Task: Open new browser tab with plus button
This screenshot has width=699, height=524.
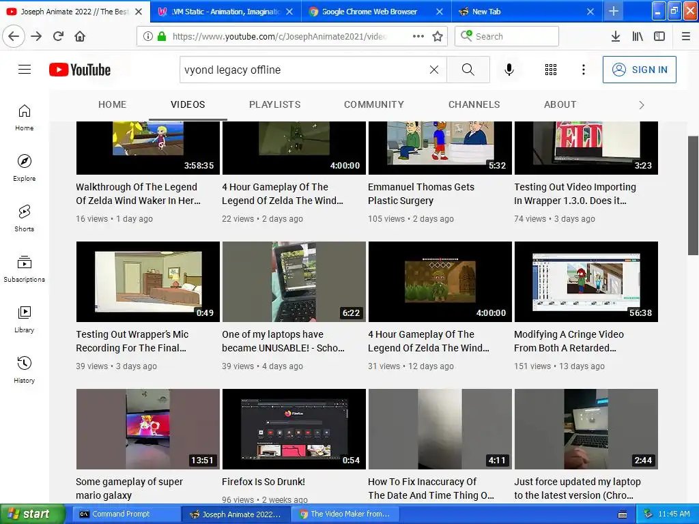Action: coord(614,11)
